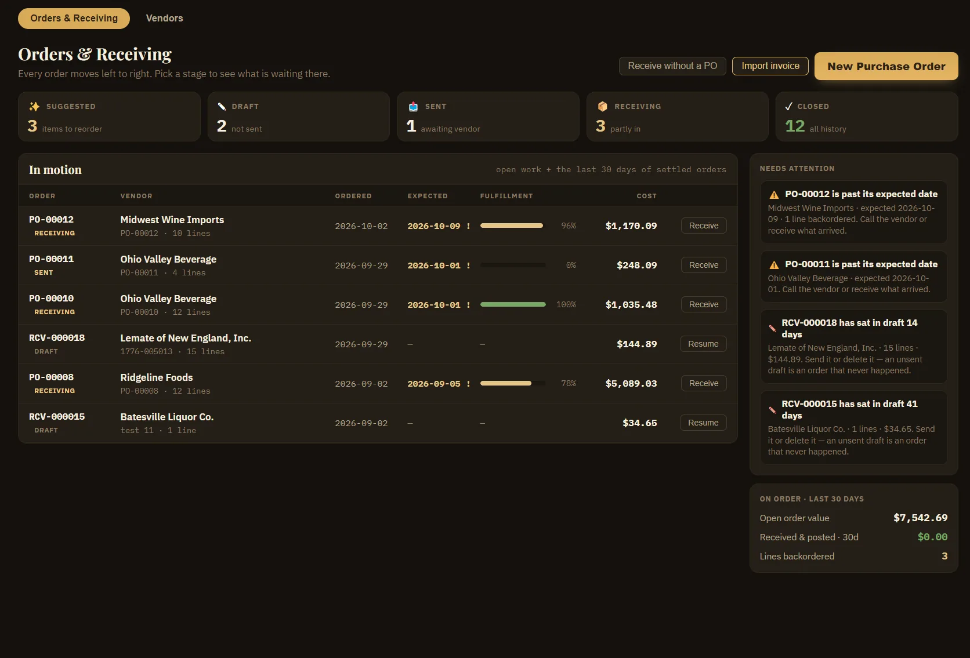Image resolution: width=970 pixels, height=658 pixels.
Task: Click Receive for PO-00011 row
Action: point(704,266)
